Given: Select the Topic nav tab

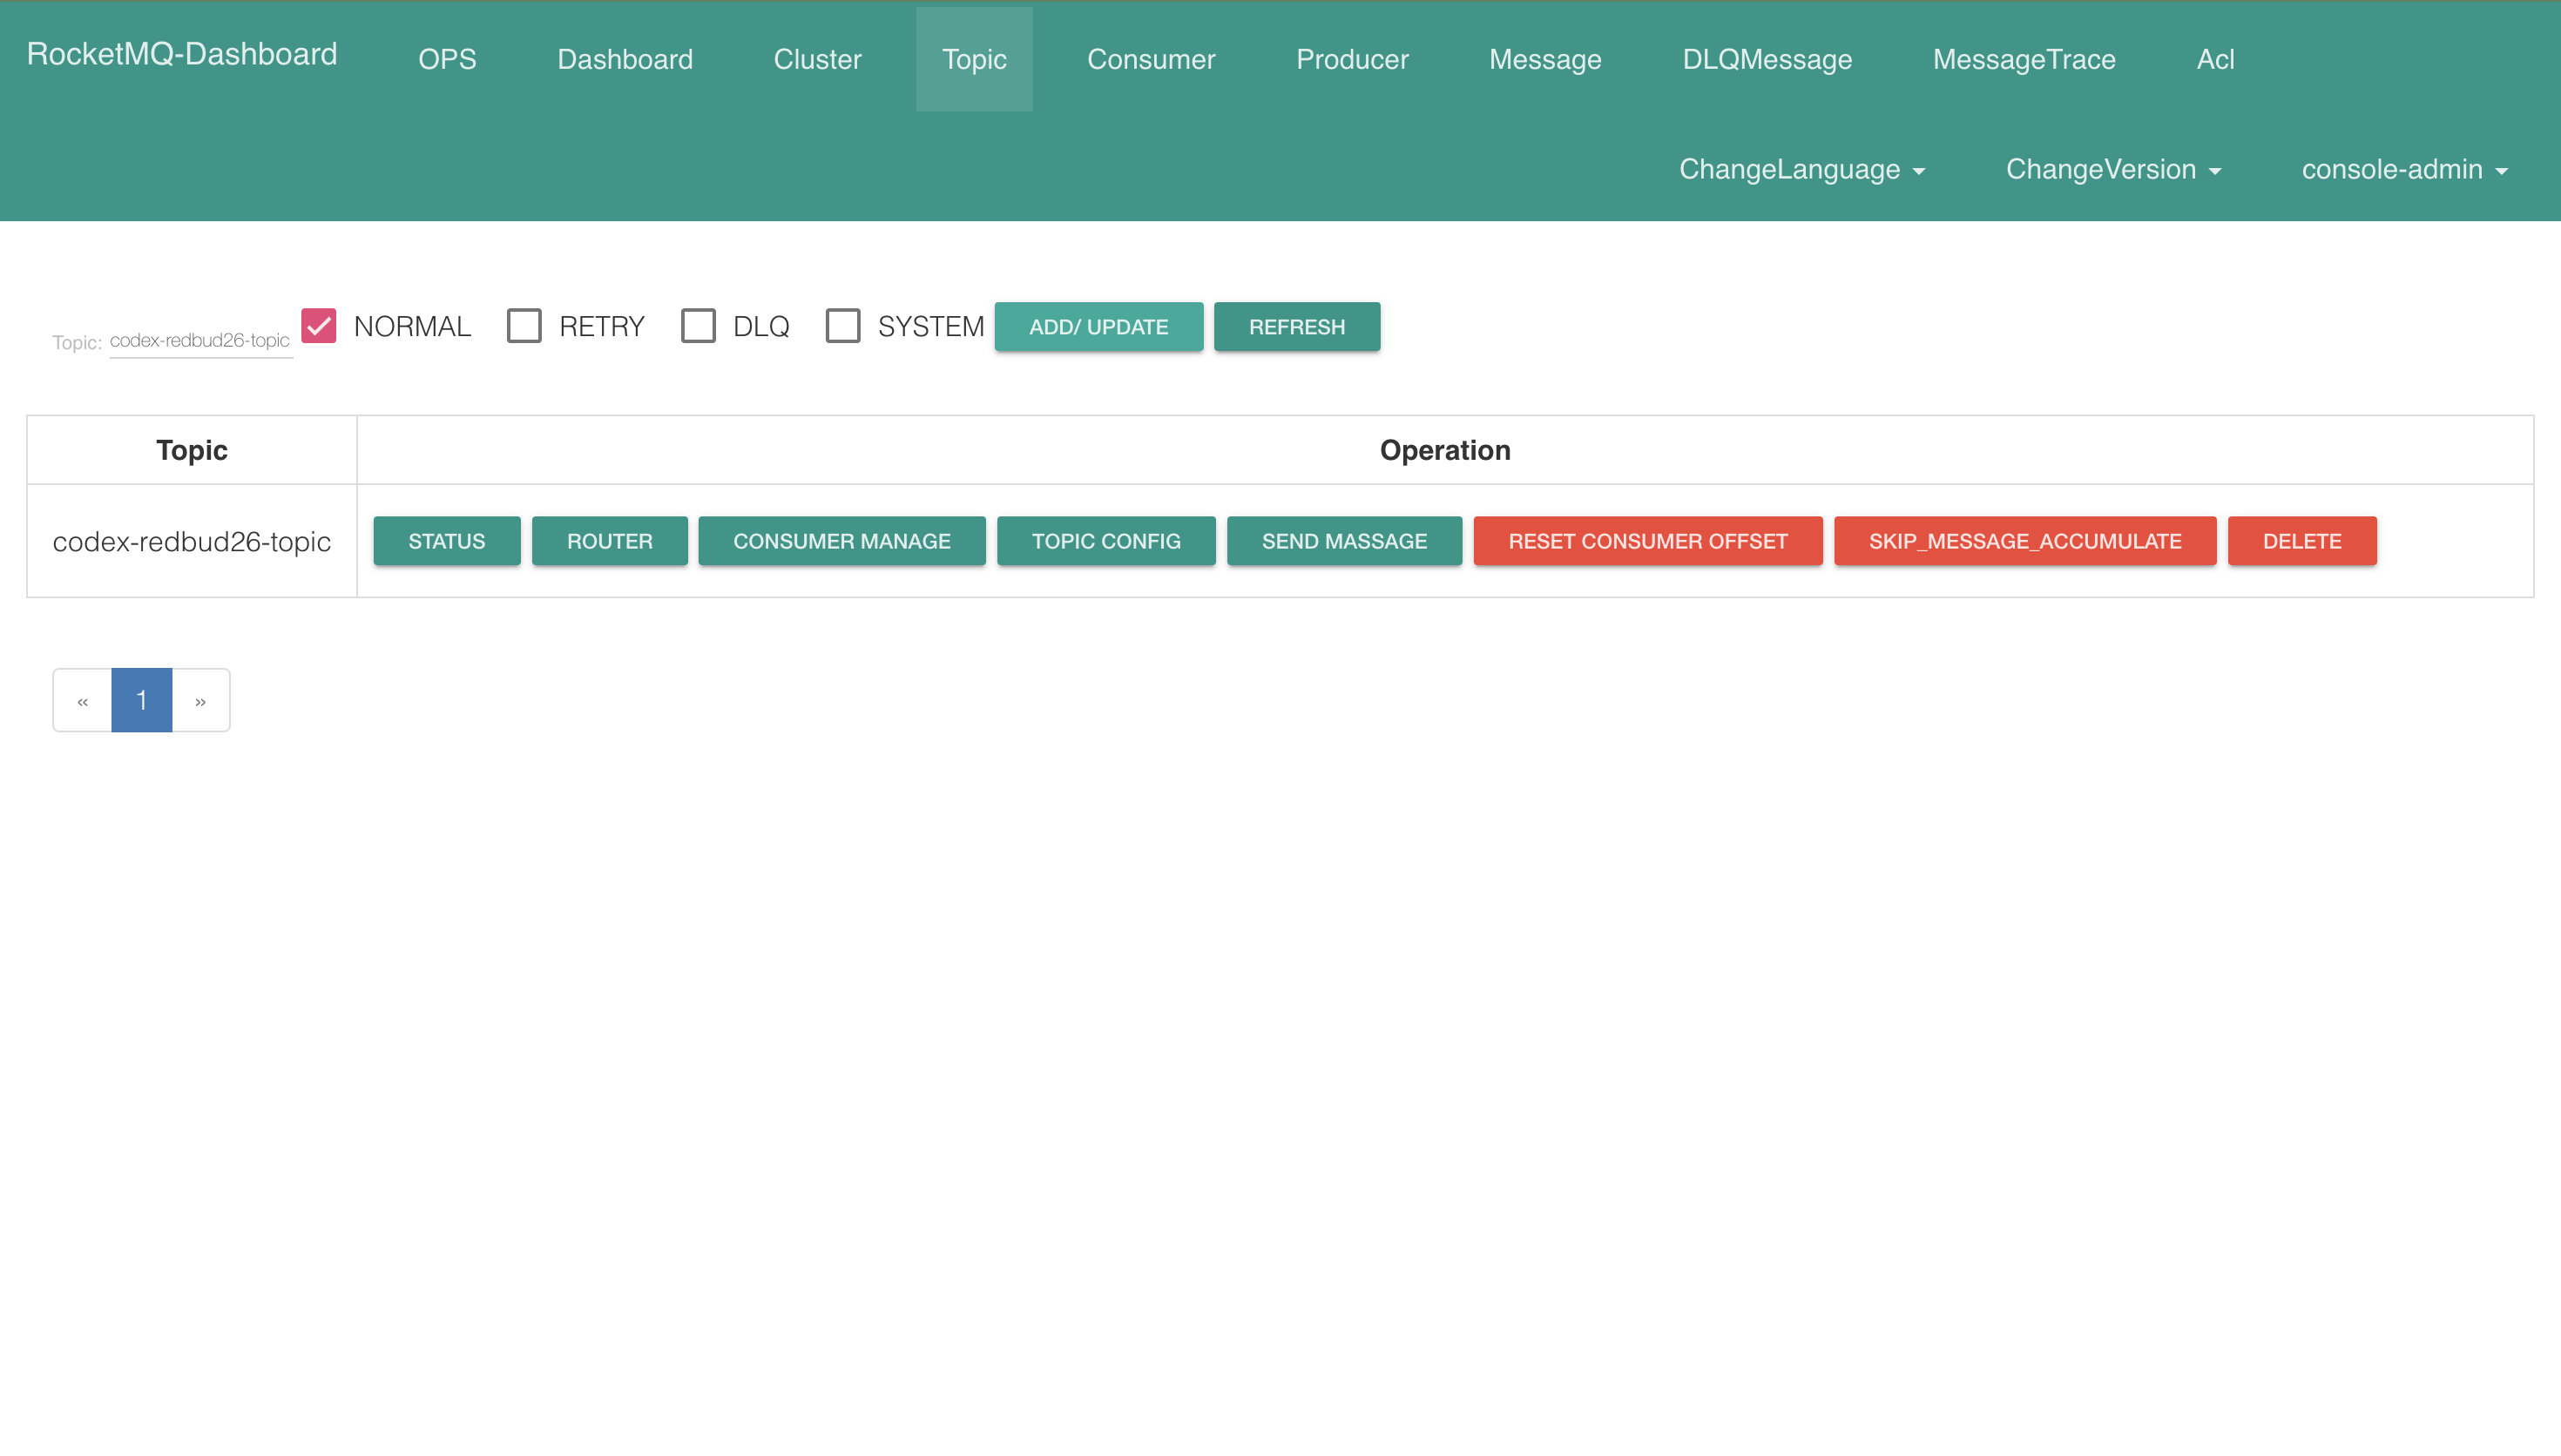Looking at the screenshot, I should [974, 59].
